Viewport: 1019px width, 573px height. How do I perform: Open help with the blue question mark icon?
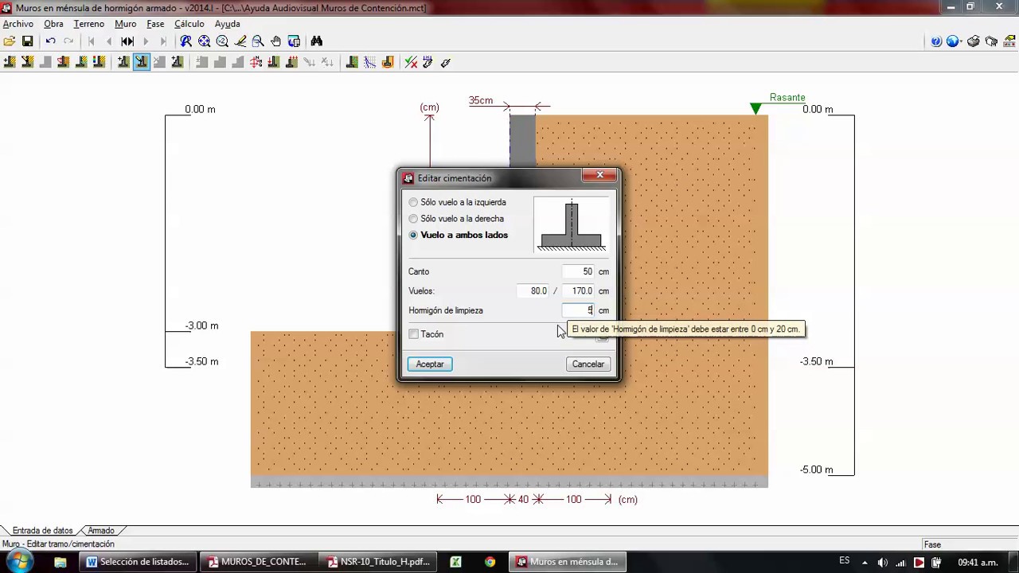pos(936,41)
